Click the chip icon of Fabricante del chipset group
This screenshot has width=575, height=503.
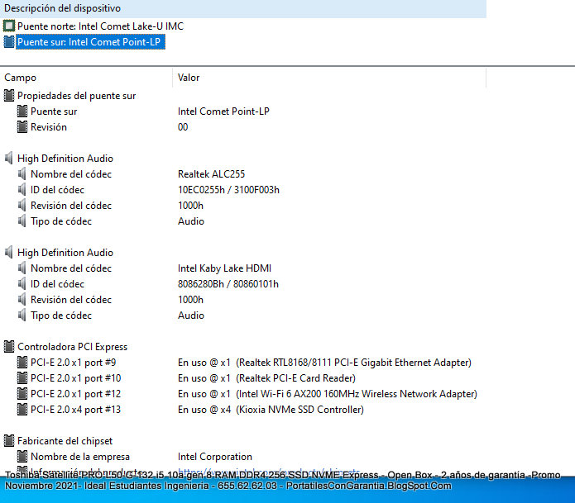pos(9,441)
